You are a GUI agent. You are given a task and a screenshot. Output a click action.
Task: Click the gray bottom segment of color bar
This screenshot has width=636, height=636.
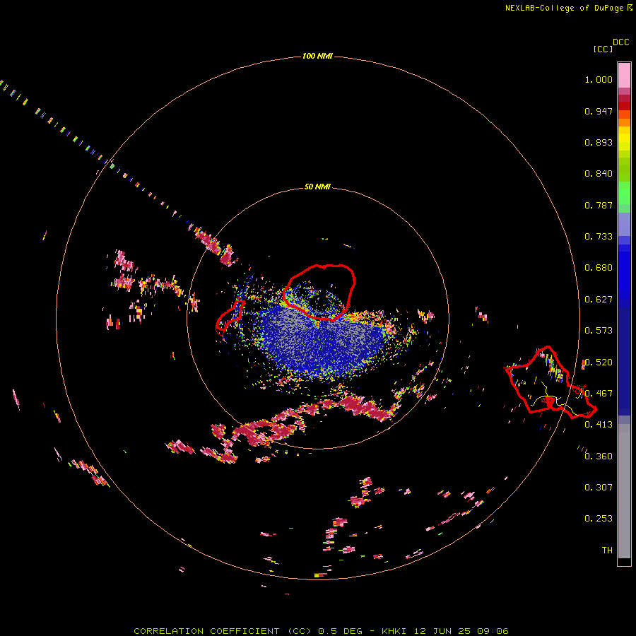pos(624,491)
